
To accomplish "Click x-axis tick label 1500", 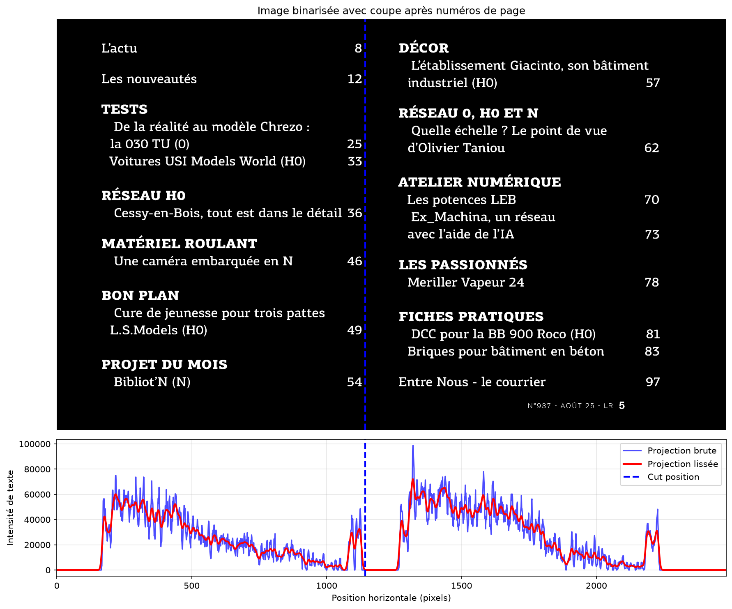I will point(461,586).
